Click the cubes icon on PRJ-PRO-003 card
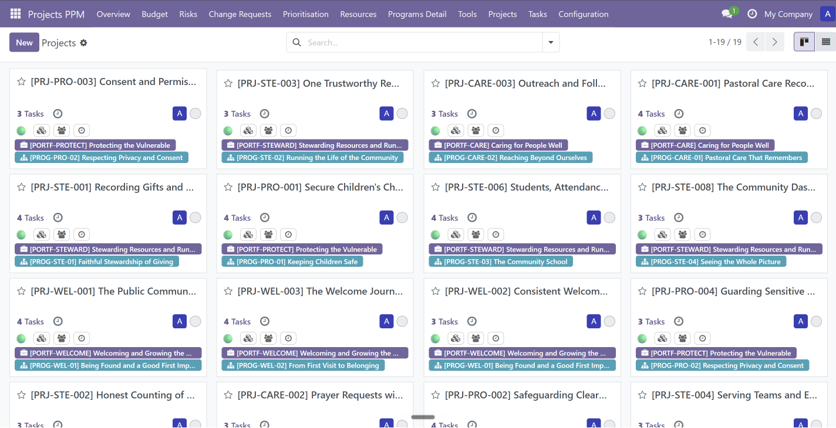This screenshot has width=836, height=428. [x=41, y=131]
